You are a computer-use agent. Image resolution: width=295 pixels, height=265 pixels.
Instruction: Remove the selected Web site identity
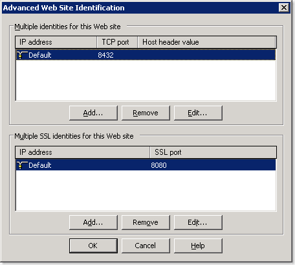point(146,113)
